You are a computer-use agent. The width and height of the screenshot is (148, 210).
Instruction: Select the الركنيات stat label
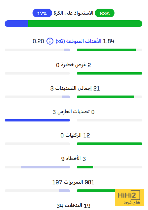pos(73,135)
